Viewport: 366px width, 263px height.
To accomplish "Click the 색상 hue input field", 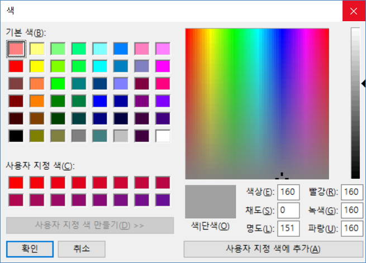I will click(288, 192).
